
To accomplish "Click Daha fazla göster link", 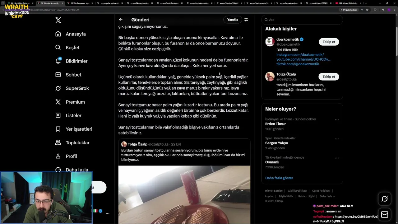I will pos(279,178).
